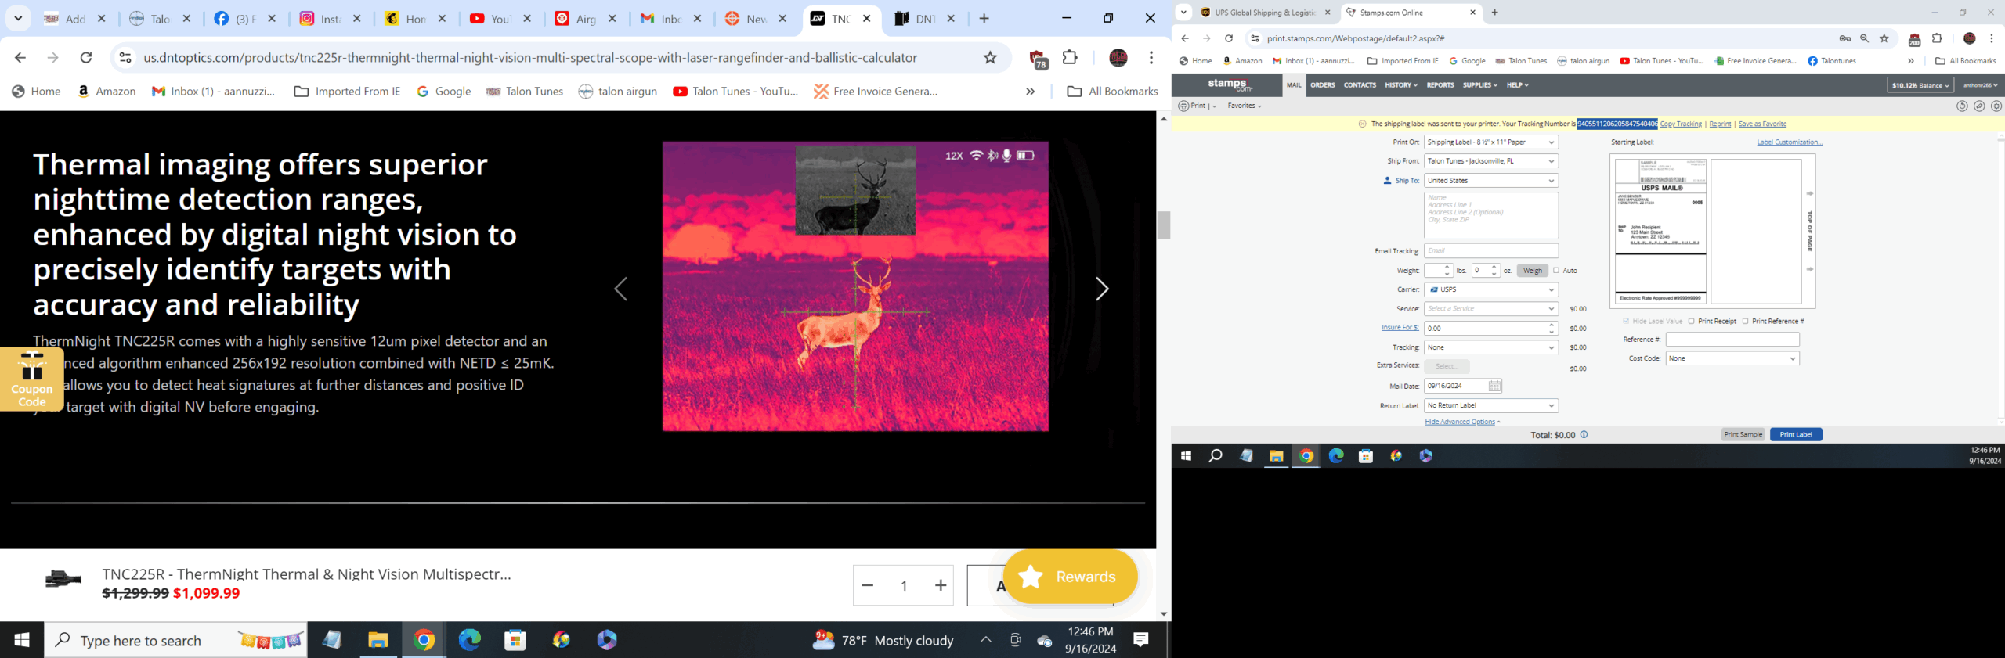Click the Ship To contacts person icon
The width and height of the screenshot is (2005, 658).
1387,181
